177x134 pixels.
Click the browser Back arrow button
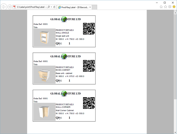coord(4,7)
